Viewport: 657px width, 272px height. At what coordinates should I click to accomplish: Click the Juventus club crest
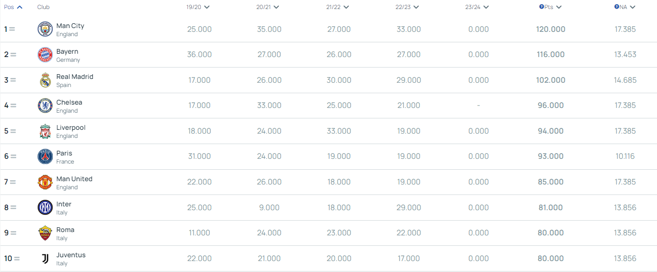point(45,258)
